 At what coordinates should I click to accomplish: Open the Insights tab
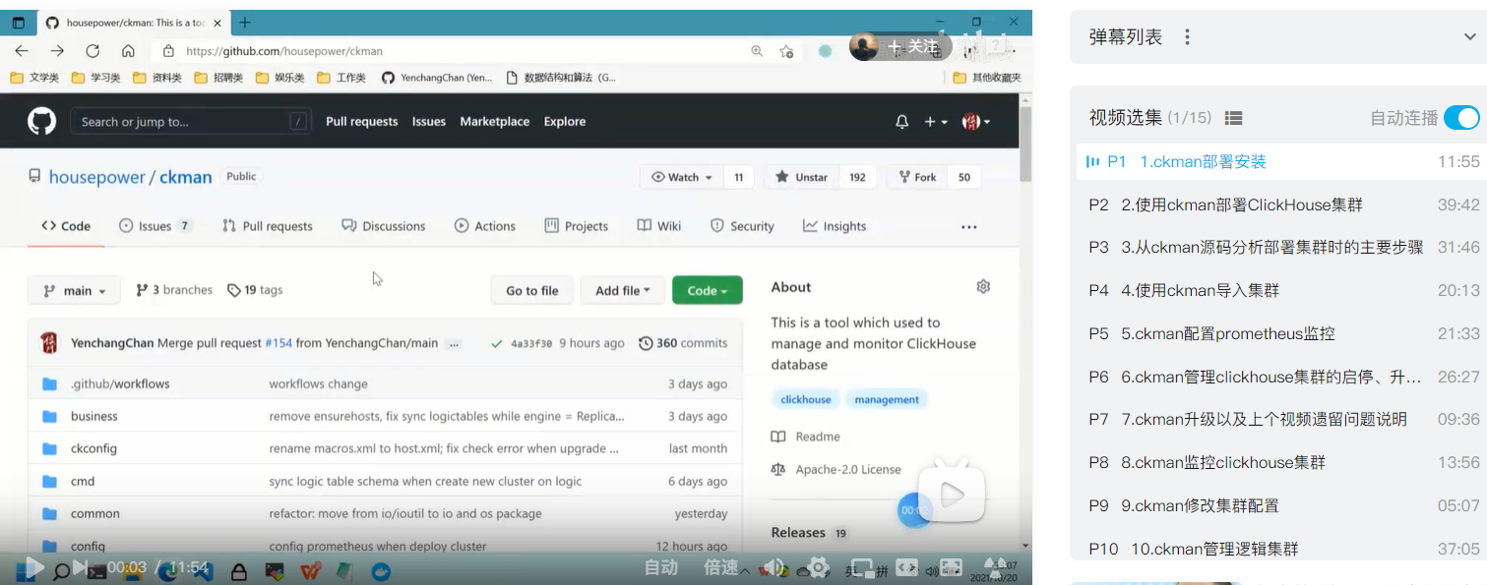835,226
